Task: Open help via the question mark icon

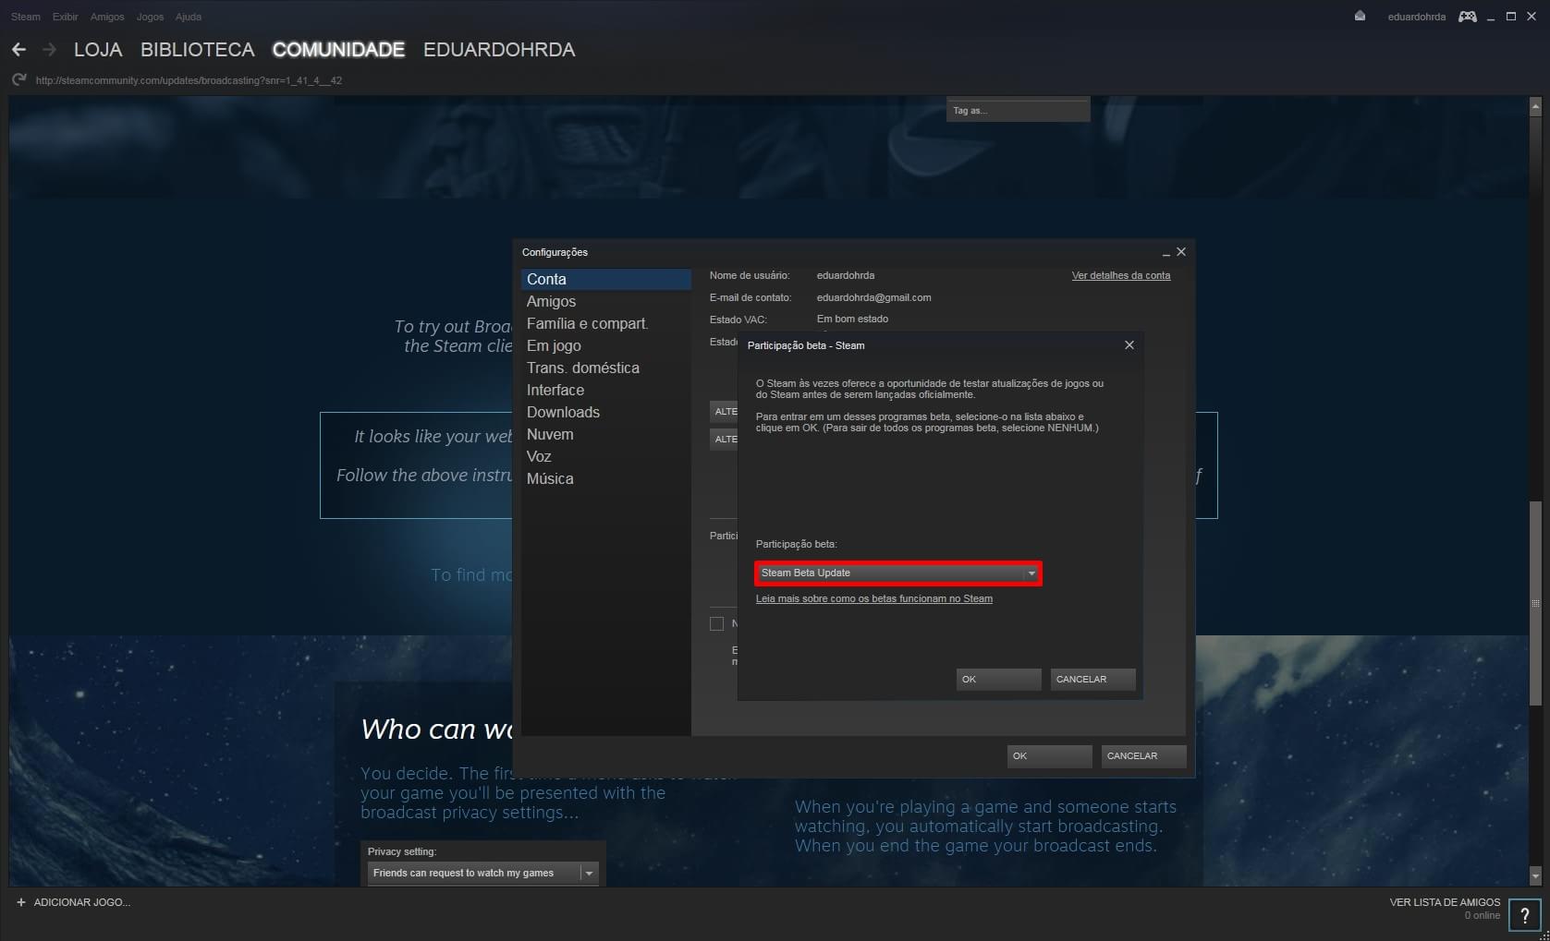Action: [x=1524, y=915]
